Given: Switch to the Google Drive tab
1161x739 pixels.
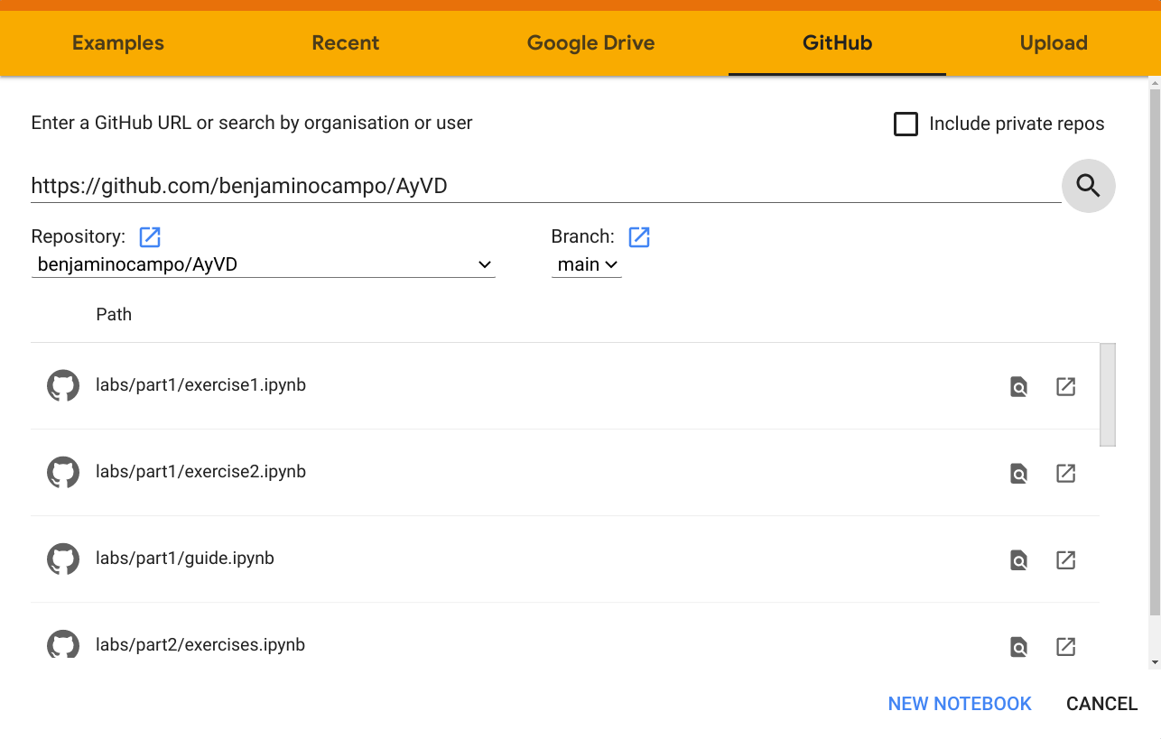Looking at the screenshot, I should pos(591,42).
